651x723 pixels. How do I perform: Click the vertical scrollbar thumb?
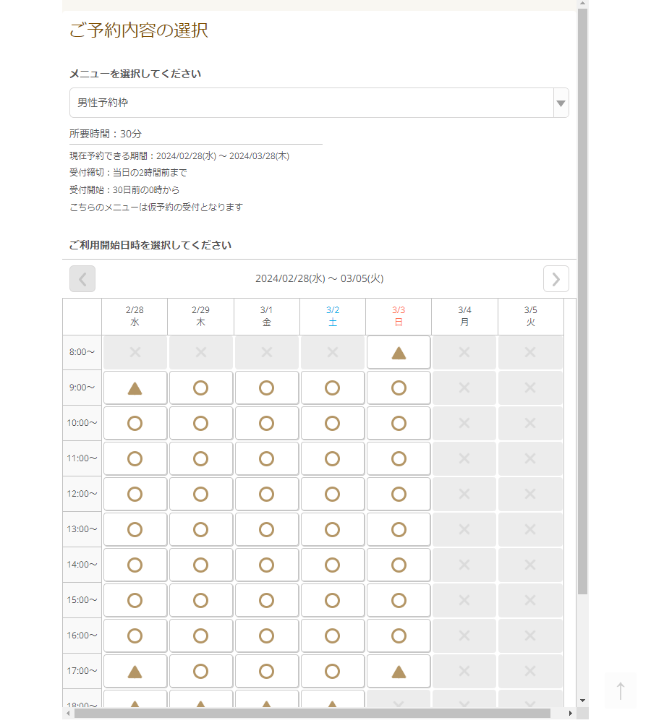pos(583,289)
